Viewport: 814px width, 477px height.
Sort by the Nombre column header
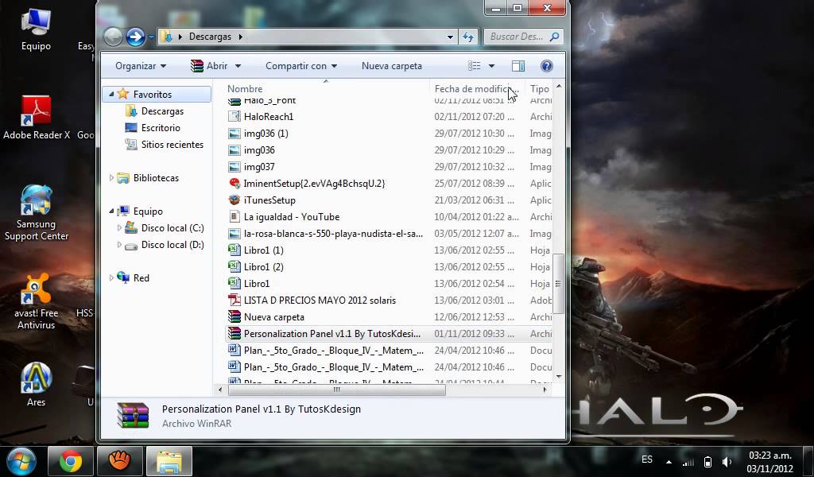coord(245,89)
